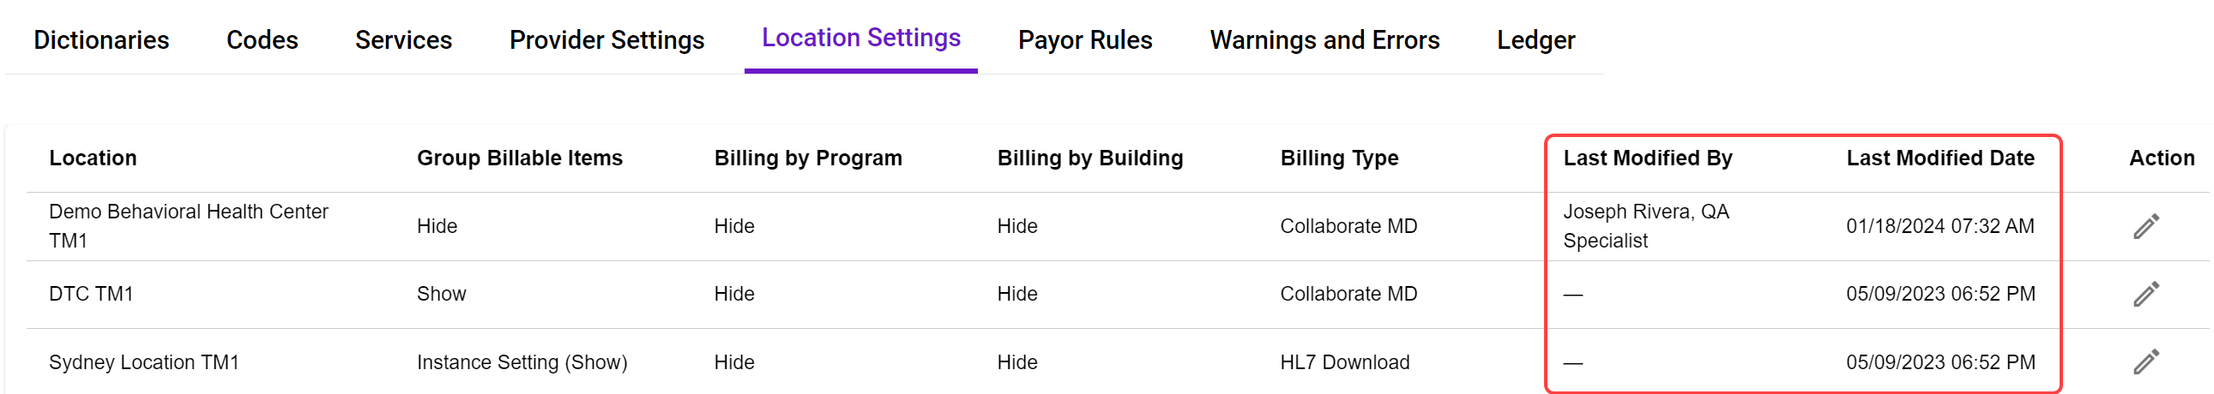Click the pencil icon for DTC TM1
Viewport: 2214px width, 394px height.
click(x=2145, y=294)
